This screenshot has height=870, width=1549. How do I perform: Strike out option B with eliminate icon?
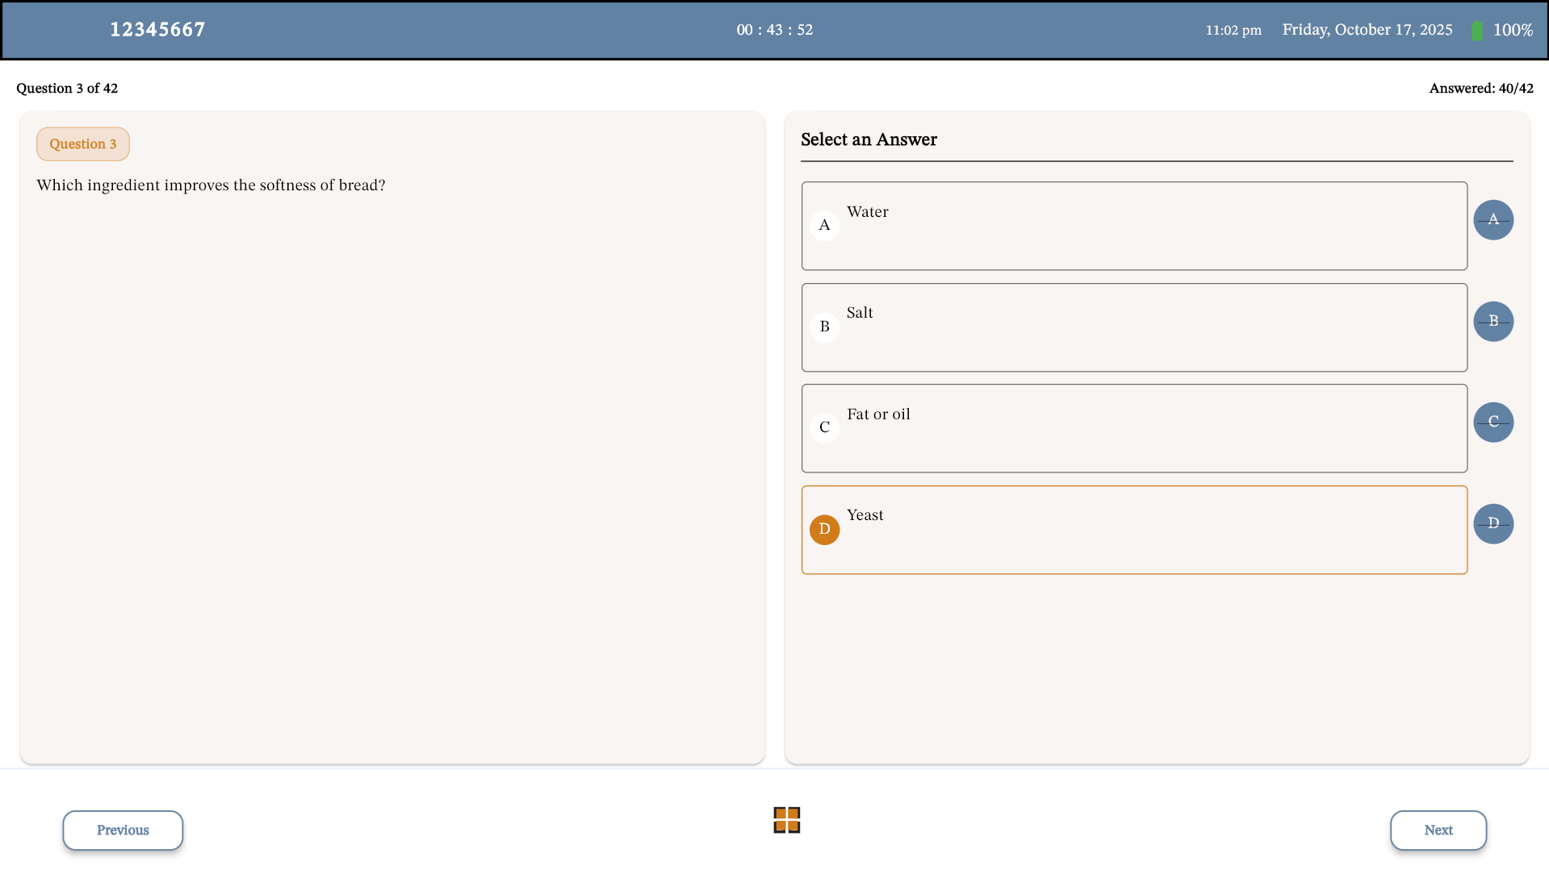point(1492,322)
